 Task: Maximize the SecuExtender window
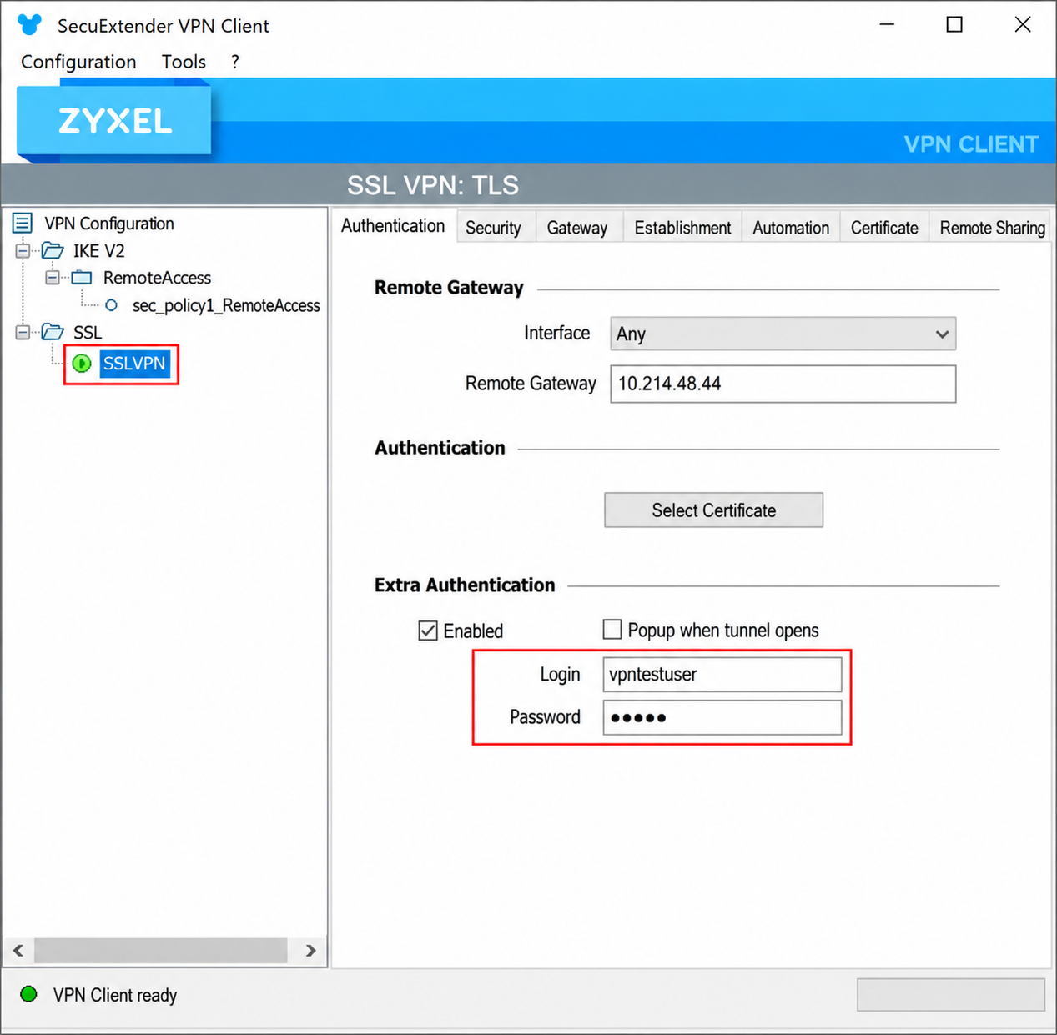click(x=954, y=25)
